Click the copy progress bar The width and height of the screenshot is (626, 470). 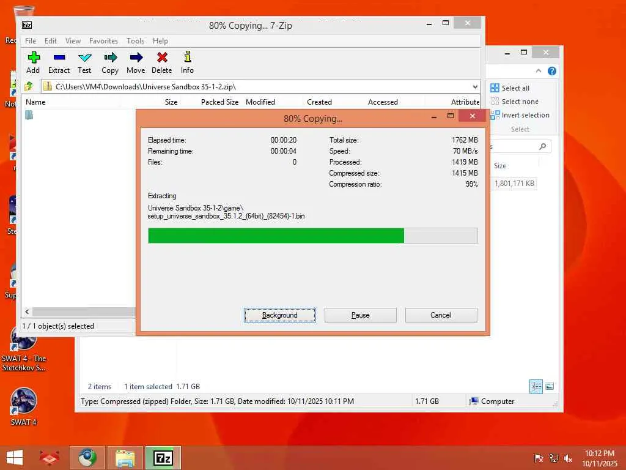point(312,236)
